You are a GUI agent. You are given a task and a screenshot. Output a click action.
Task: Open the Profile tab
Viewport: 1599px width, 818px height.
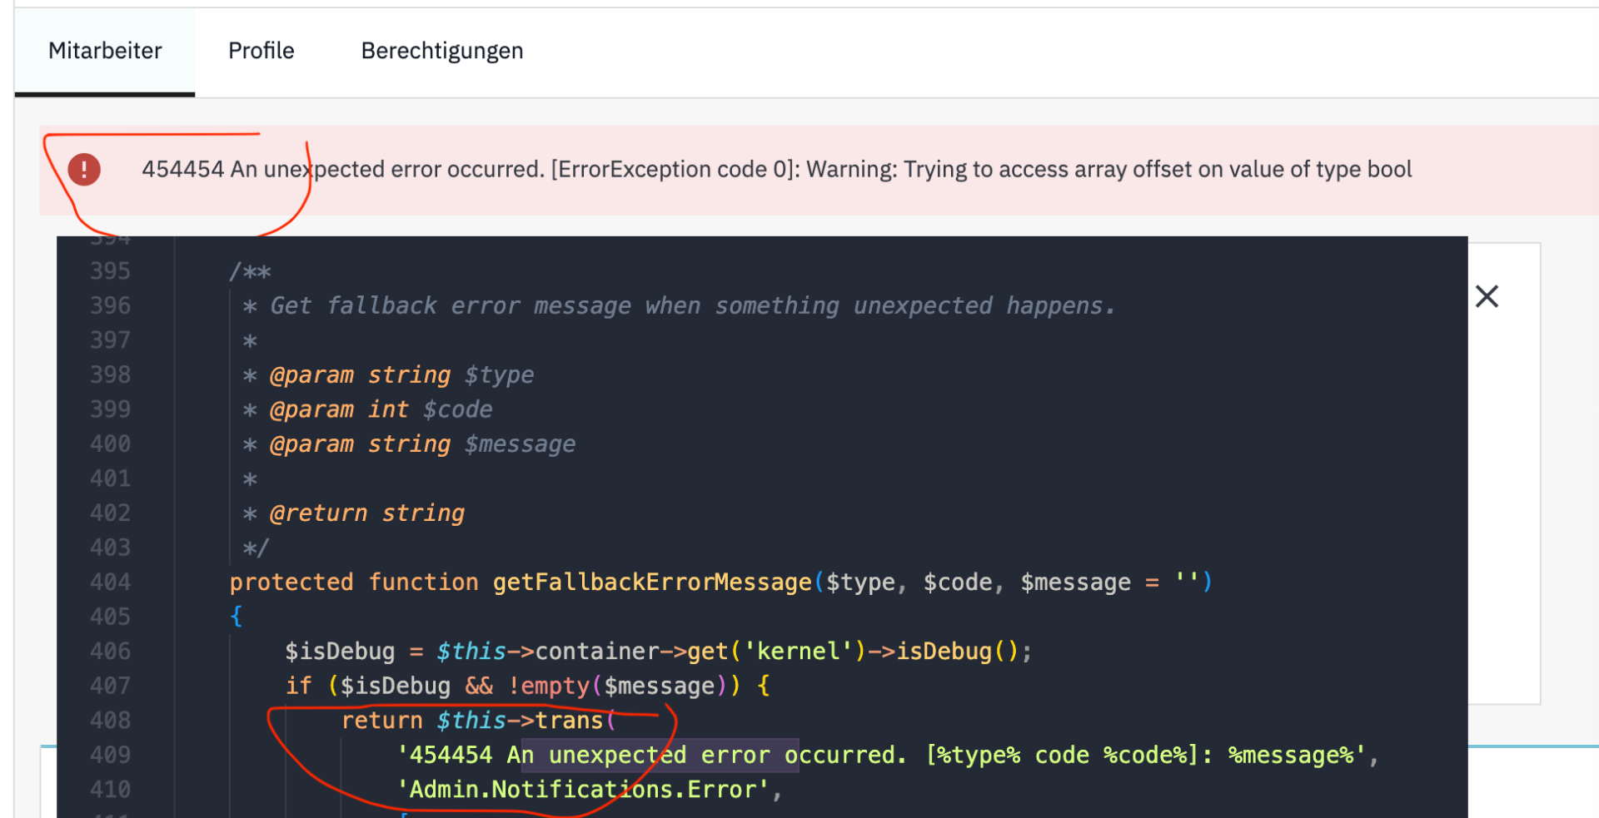261,51
